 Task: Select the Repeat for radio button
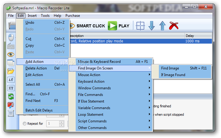(25, 124)
